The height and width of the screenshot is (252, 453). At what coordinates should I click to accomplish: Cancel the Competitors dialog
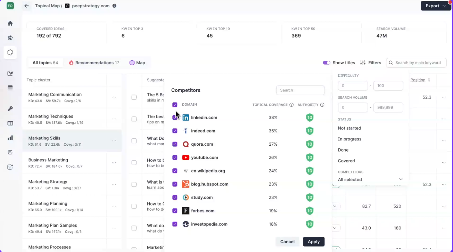point(287,242)
